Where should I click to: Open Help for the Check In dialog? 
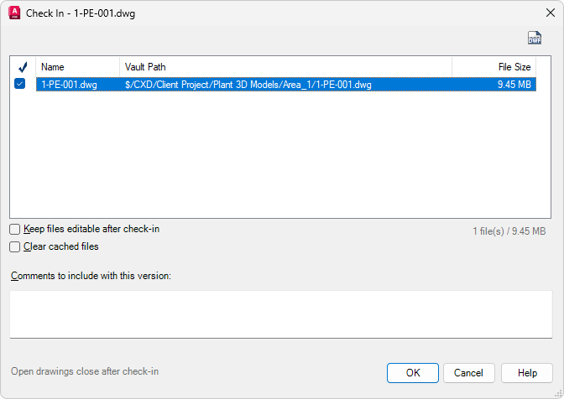click(527, 373)
